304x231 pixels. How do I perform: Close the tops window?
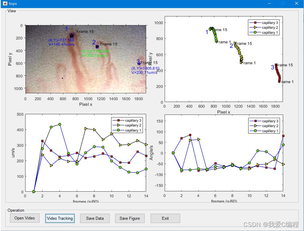point(296,3)
